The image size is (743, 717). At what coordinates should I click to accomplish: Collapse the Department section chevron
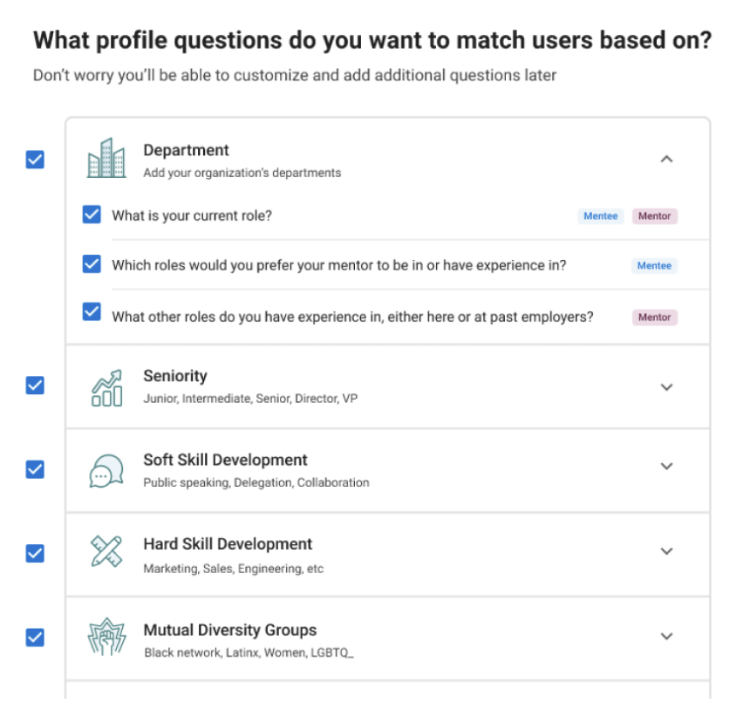coord(667,160)
